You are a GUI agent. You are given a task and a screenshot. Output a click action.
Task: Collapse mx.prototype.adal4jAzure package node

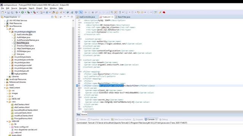(x=10, y=32)
